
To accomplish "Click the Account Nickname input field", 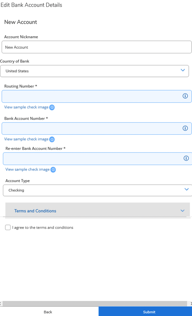I will coord(97,47).
